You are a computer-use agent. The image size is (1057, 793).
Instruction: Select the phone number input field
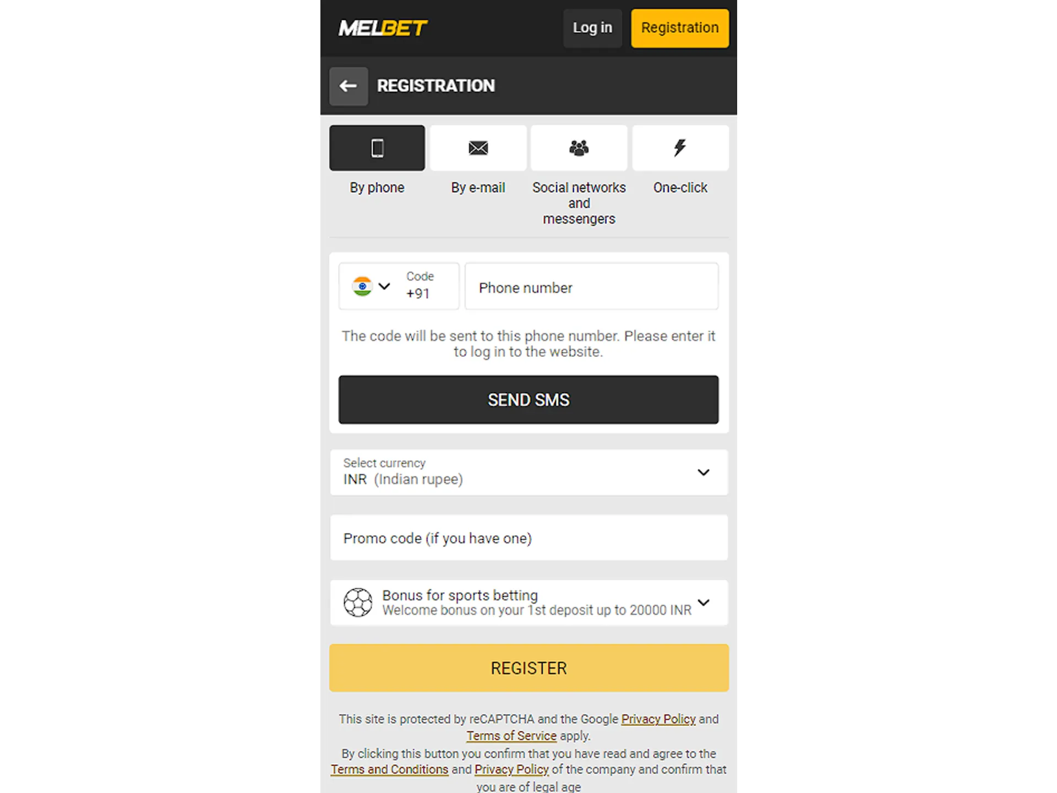[591, 286]
